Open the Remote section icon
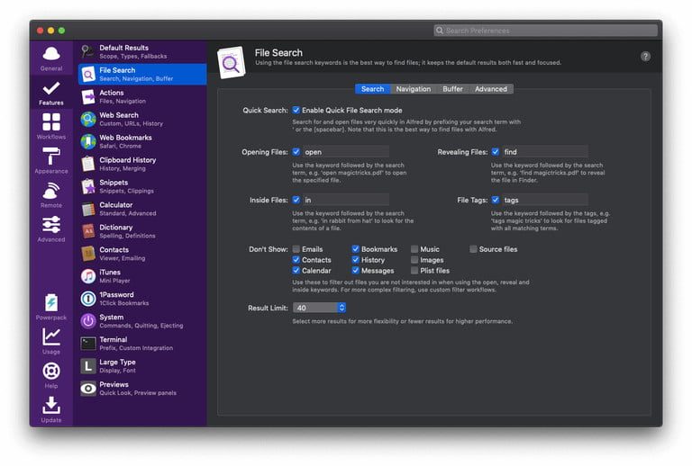Image resolution: width=692 pixels, height=466 pixels. [x=51, y=192]
